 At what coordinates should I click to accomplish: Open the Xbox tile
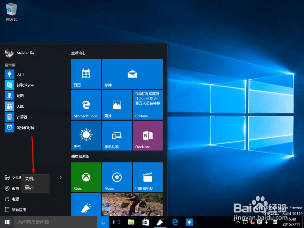coord(86,177)
